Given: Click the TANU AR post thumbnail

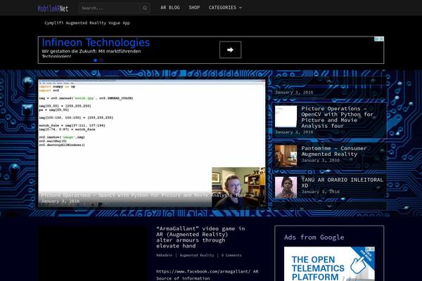Looking at the screenshot, I should click(x=286, y=187).
